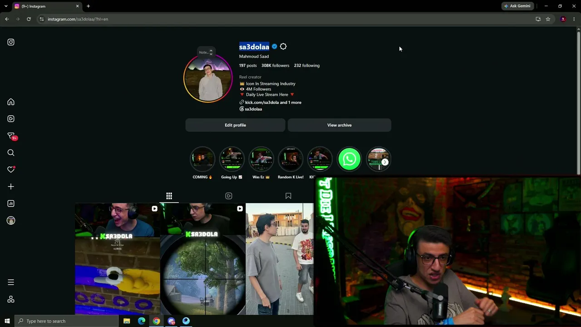This screenshot has height=327, width=581.
Task: Open the yellow and blue game reel post
Action: tap(117, 259)
